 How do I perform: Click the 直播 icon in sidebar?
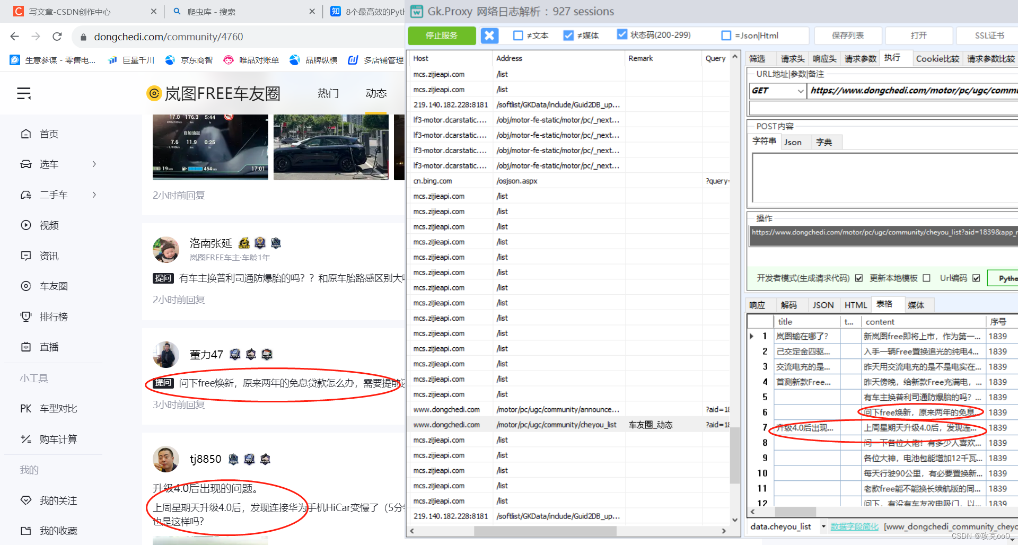click(x=25, y=347)
